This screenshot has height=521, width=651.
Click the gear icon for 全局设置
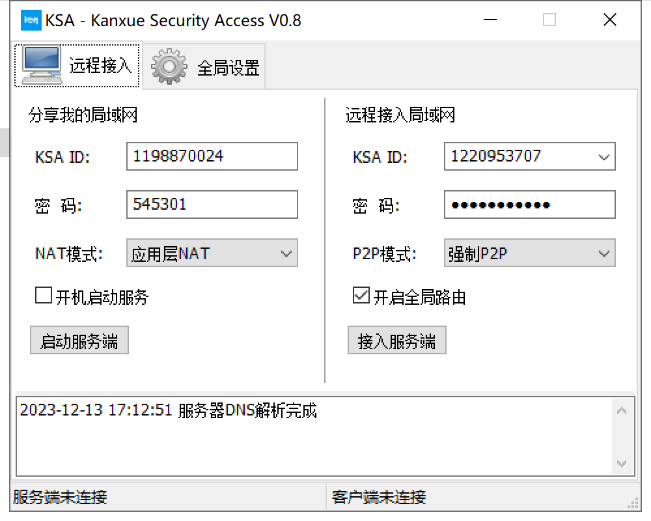tap(169, 66)
